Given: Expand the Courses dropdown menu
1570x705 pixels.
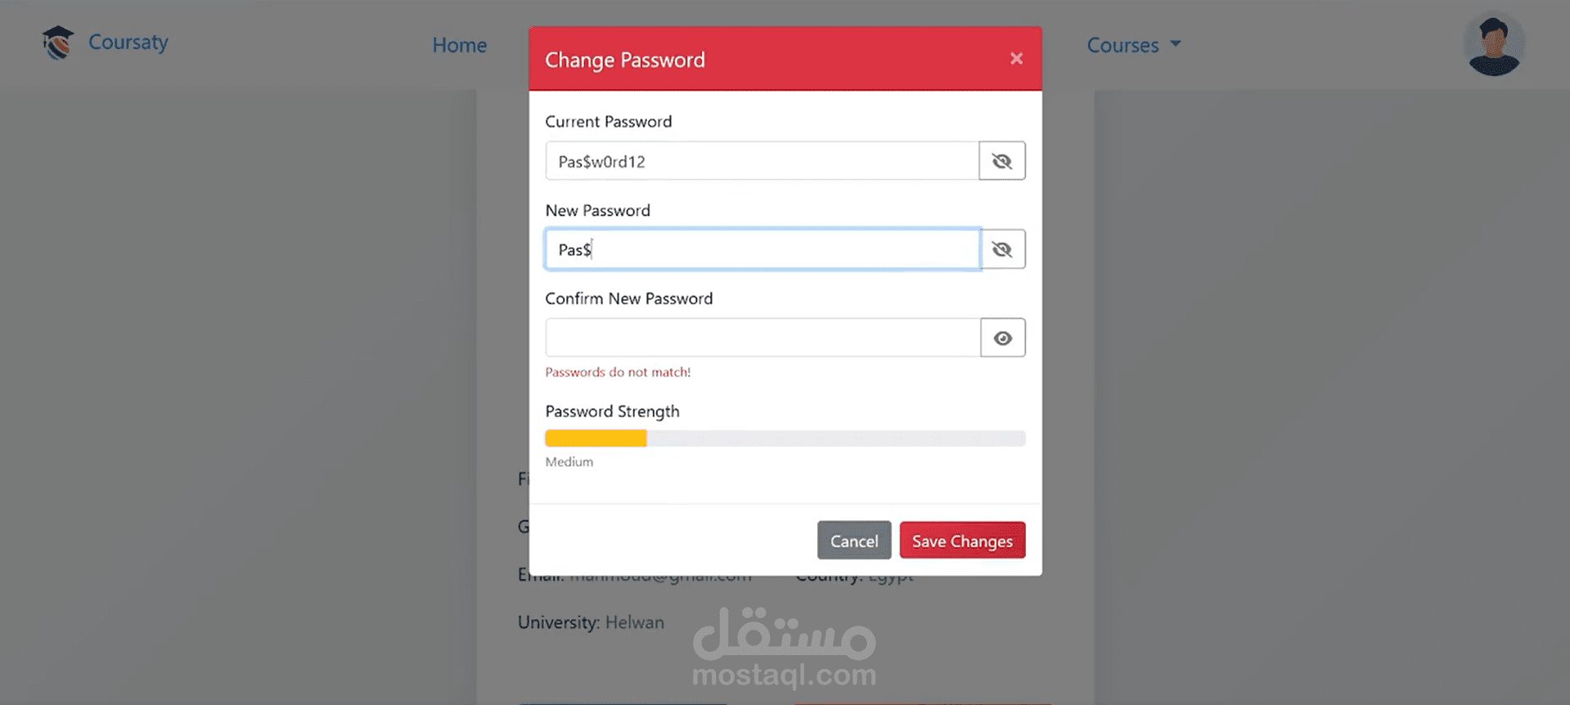Looking at the screenshot, I should coord(1133,45).
